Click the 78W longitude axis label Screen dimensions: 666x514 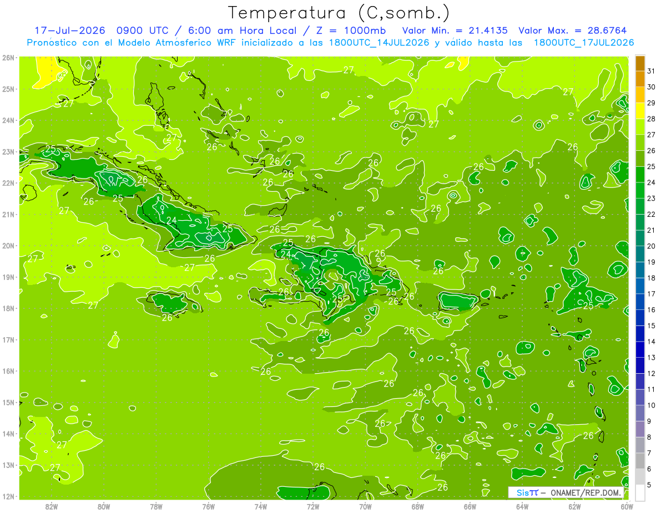point(156,506)
